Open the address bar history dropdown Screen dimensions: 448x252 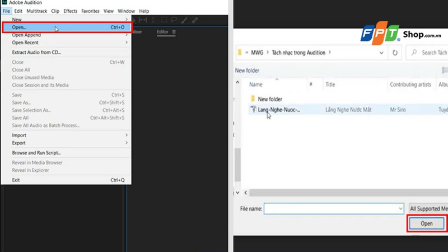(x=381, y=53)
